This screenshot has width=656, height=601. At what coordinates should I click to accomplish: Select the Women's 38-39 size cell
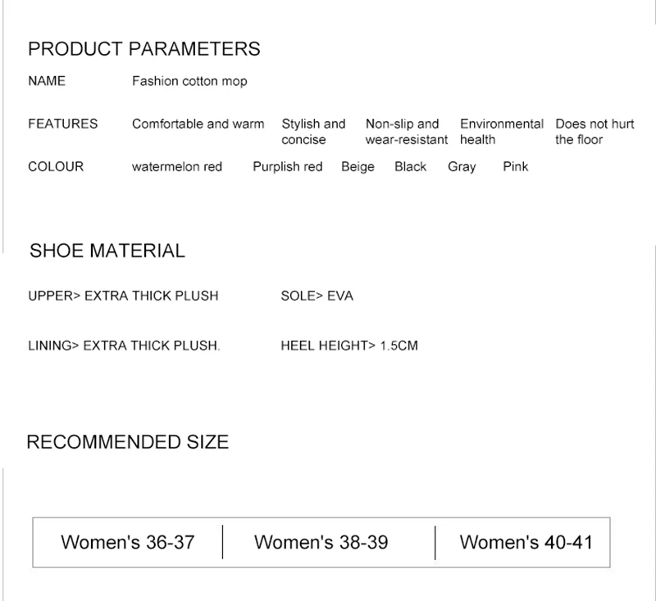coord(321,542)
